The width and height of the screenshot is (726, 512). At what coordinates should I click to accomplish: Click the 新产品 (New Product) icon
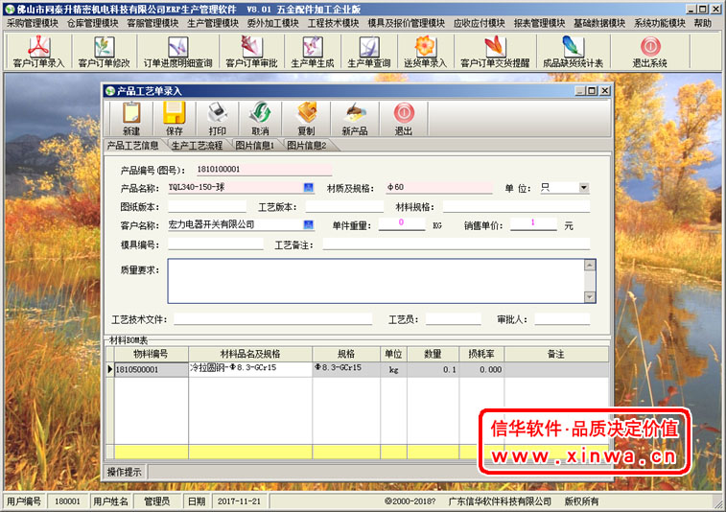tap(354, 118)
